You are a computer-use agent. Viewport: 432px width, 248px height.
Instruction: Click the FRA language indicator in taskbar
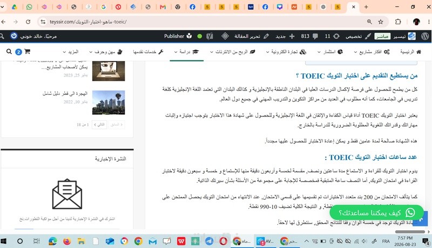[x=386, y=241]
